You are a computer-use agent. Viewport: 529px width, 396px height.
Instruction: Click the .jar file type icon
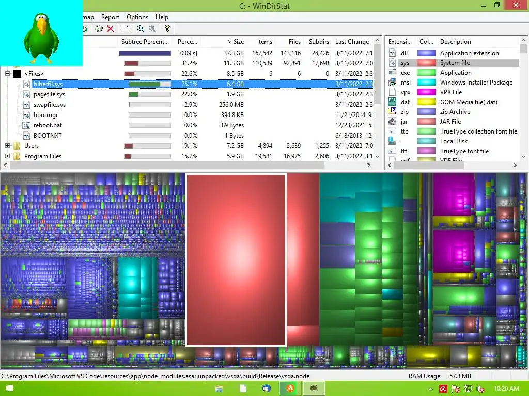[x=392, y=121]
